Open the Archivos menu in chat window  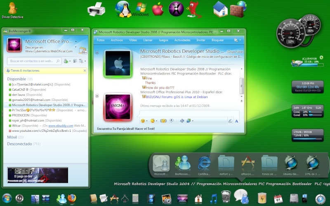117,40
